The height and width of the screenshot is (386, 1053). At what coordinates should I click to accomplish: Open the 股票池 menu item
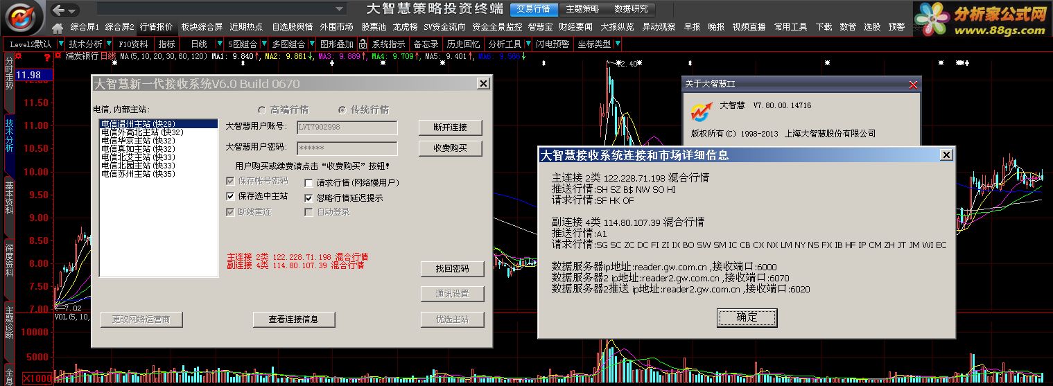374,27
